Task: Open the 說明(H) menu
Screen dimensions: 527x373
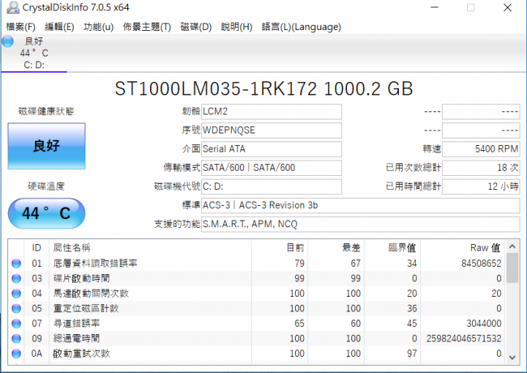Action: pos(236,27)
